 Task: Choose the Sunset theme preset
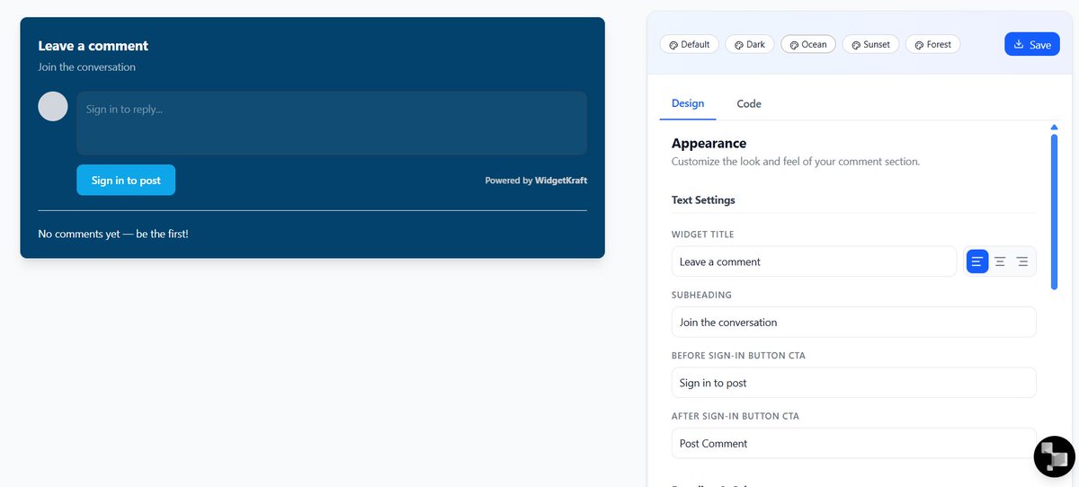pyautogui.click(x=870, y=44)
